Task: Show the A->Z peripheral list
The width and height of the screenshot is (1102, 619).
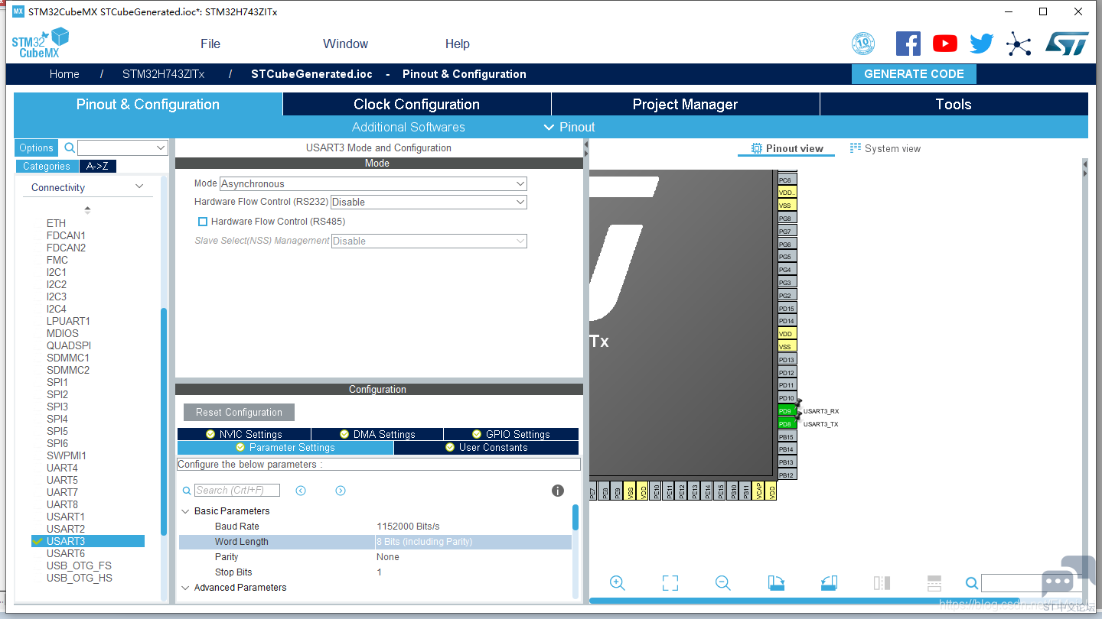Action: tap(98, 166)
